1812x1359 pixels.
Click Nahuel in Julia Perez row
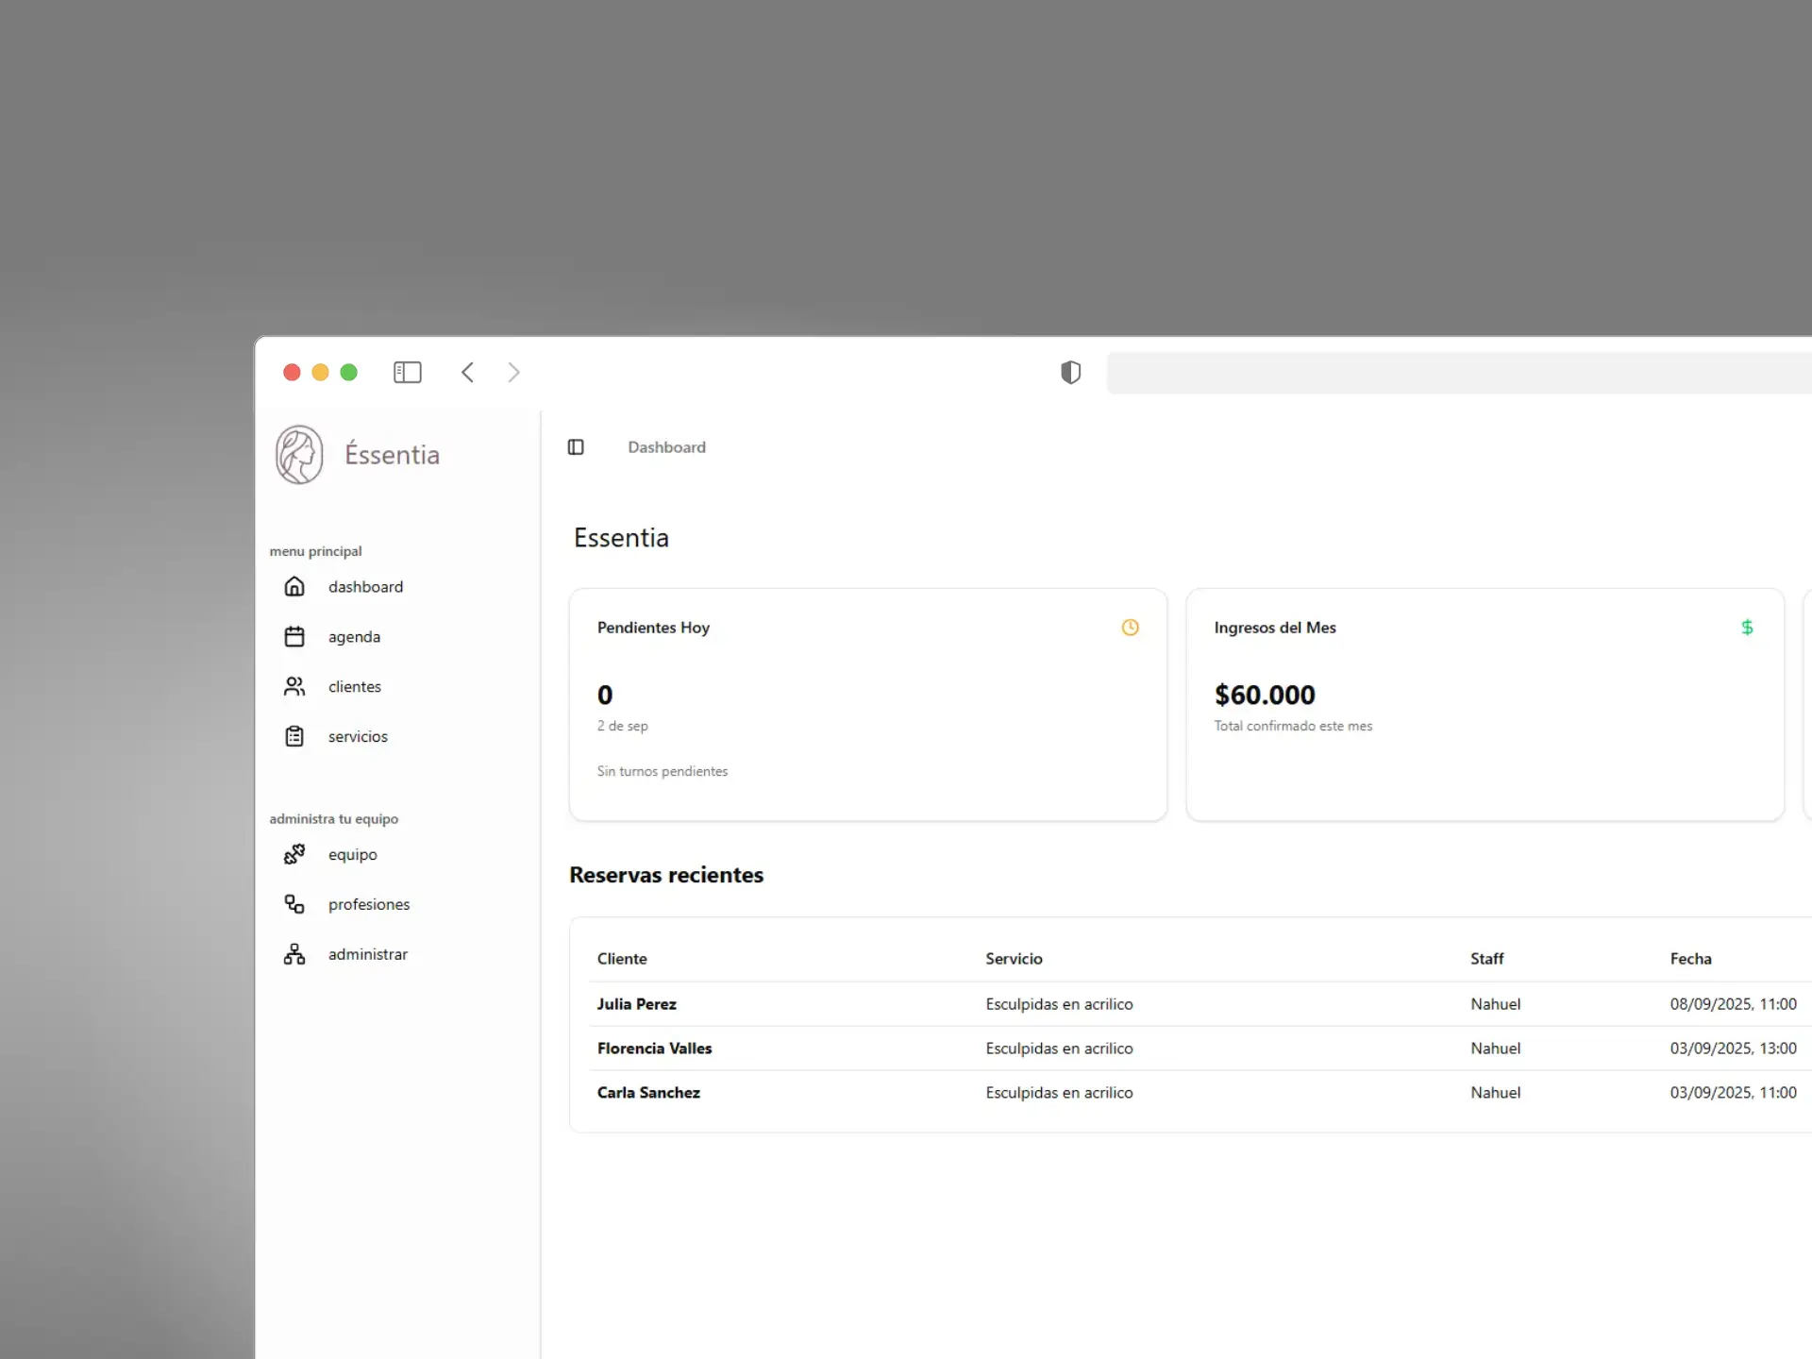point(1495,1004)
